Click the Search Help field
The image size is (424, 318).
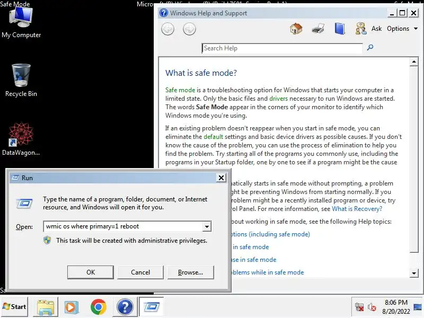point(282,48)
